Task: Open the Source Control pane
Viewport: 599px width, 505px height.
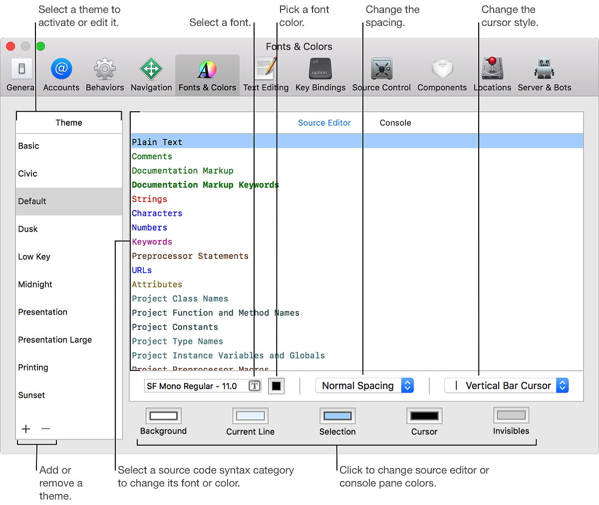Action: [381, 75]
